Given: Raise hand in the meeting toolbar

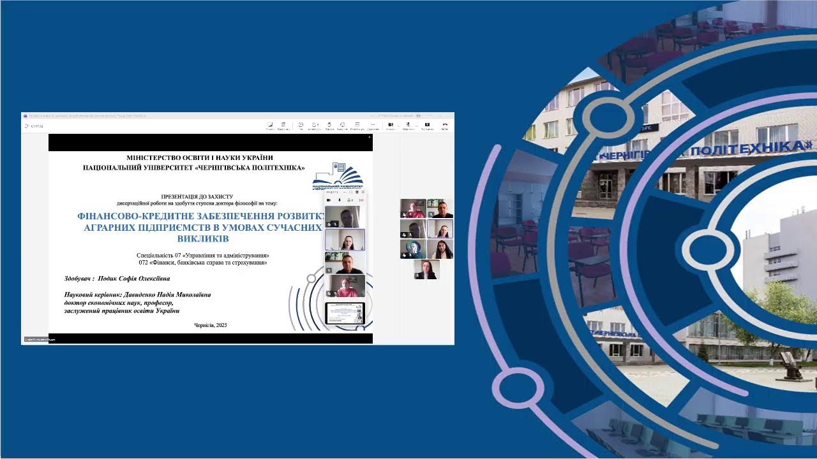Looking at the screenshot, I should tap(329, 126).
